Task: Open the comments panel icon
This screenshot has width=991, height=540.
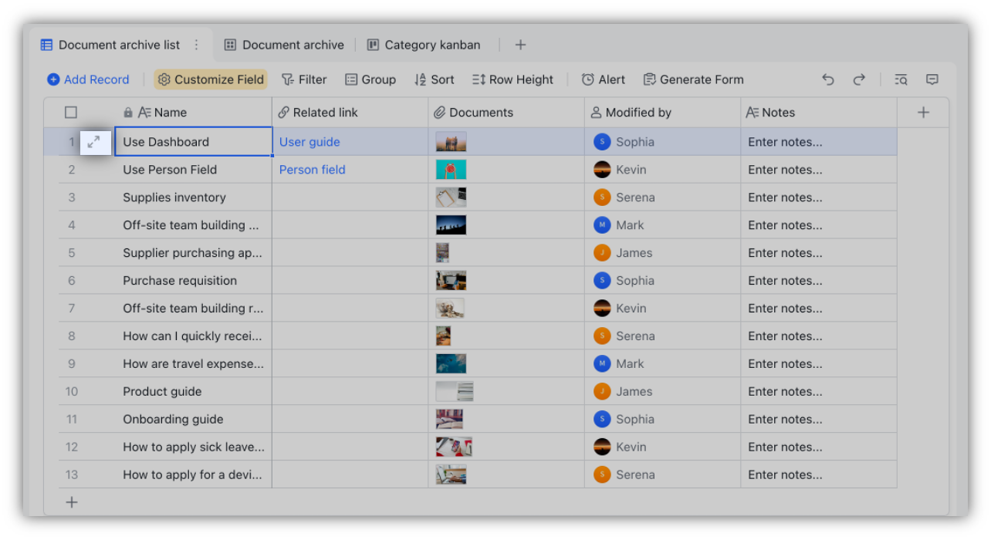Action: point(932,79)
